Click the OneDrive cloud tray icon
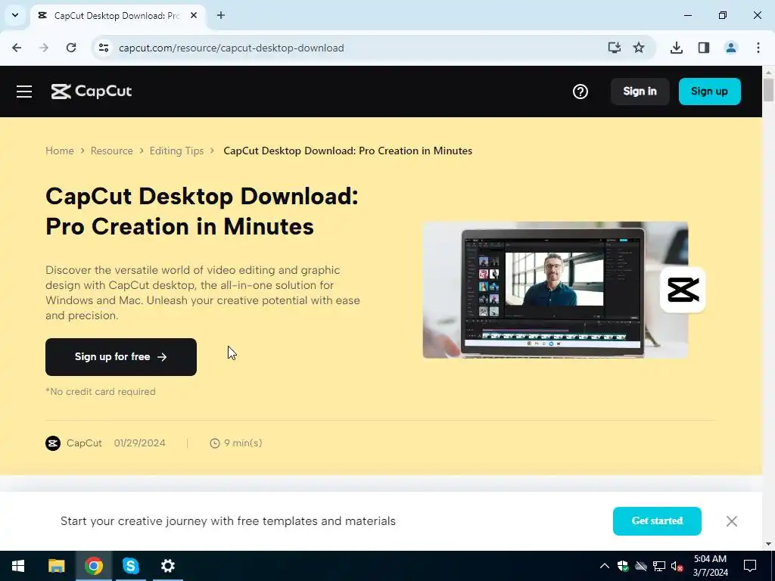Screen dimensions: 775x581 [x=641, y=566]
